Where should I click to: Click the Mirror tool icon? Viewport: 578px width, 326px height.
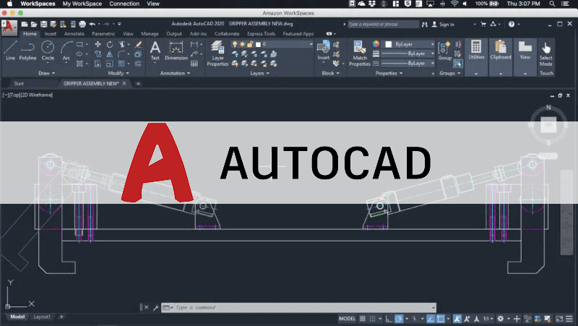coord(110,54)
